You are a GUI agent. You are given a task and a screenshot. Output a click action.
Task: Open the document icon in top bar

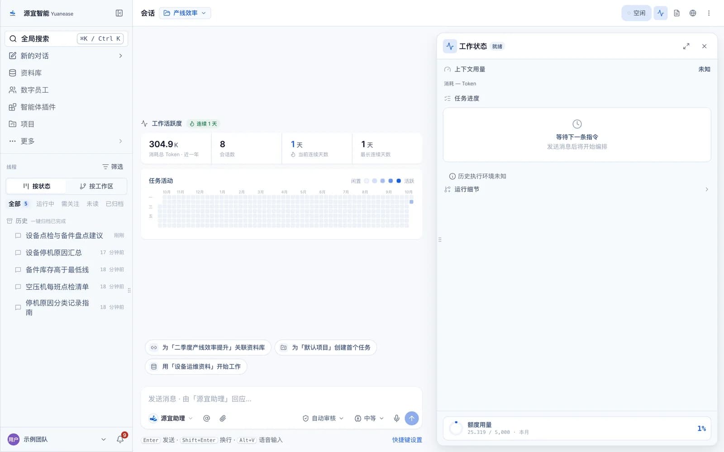[677, 13]
